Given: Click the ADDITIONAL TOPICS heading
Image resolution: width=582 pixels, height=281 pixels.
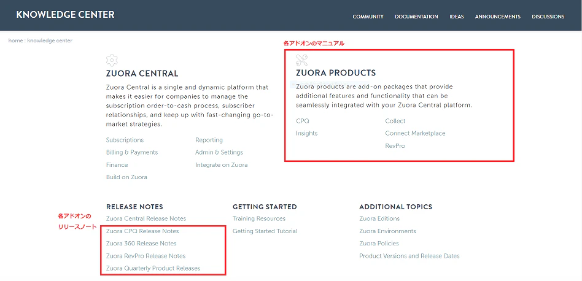Looking at the screenshot, I should (395, 207).
